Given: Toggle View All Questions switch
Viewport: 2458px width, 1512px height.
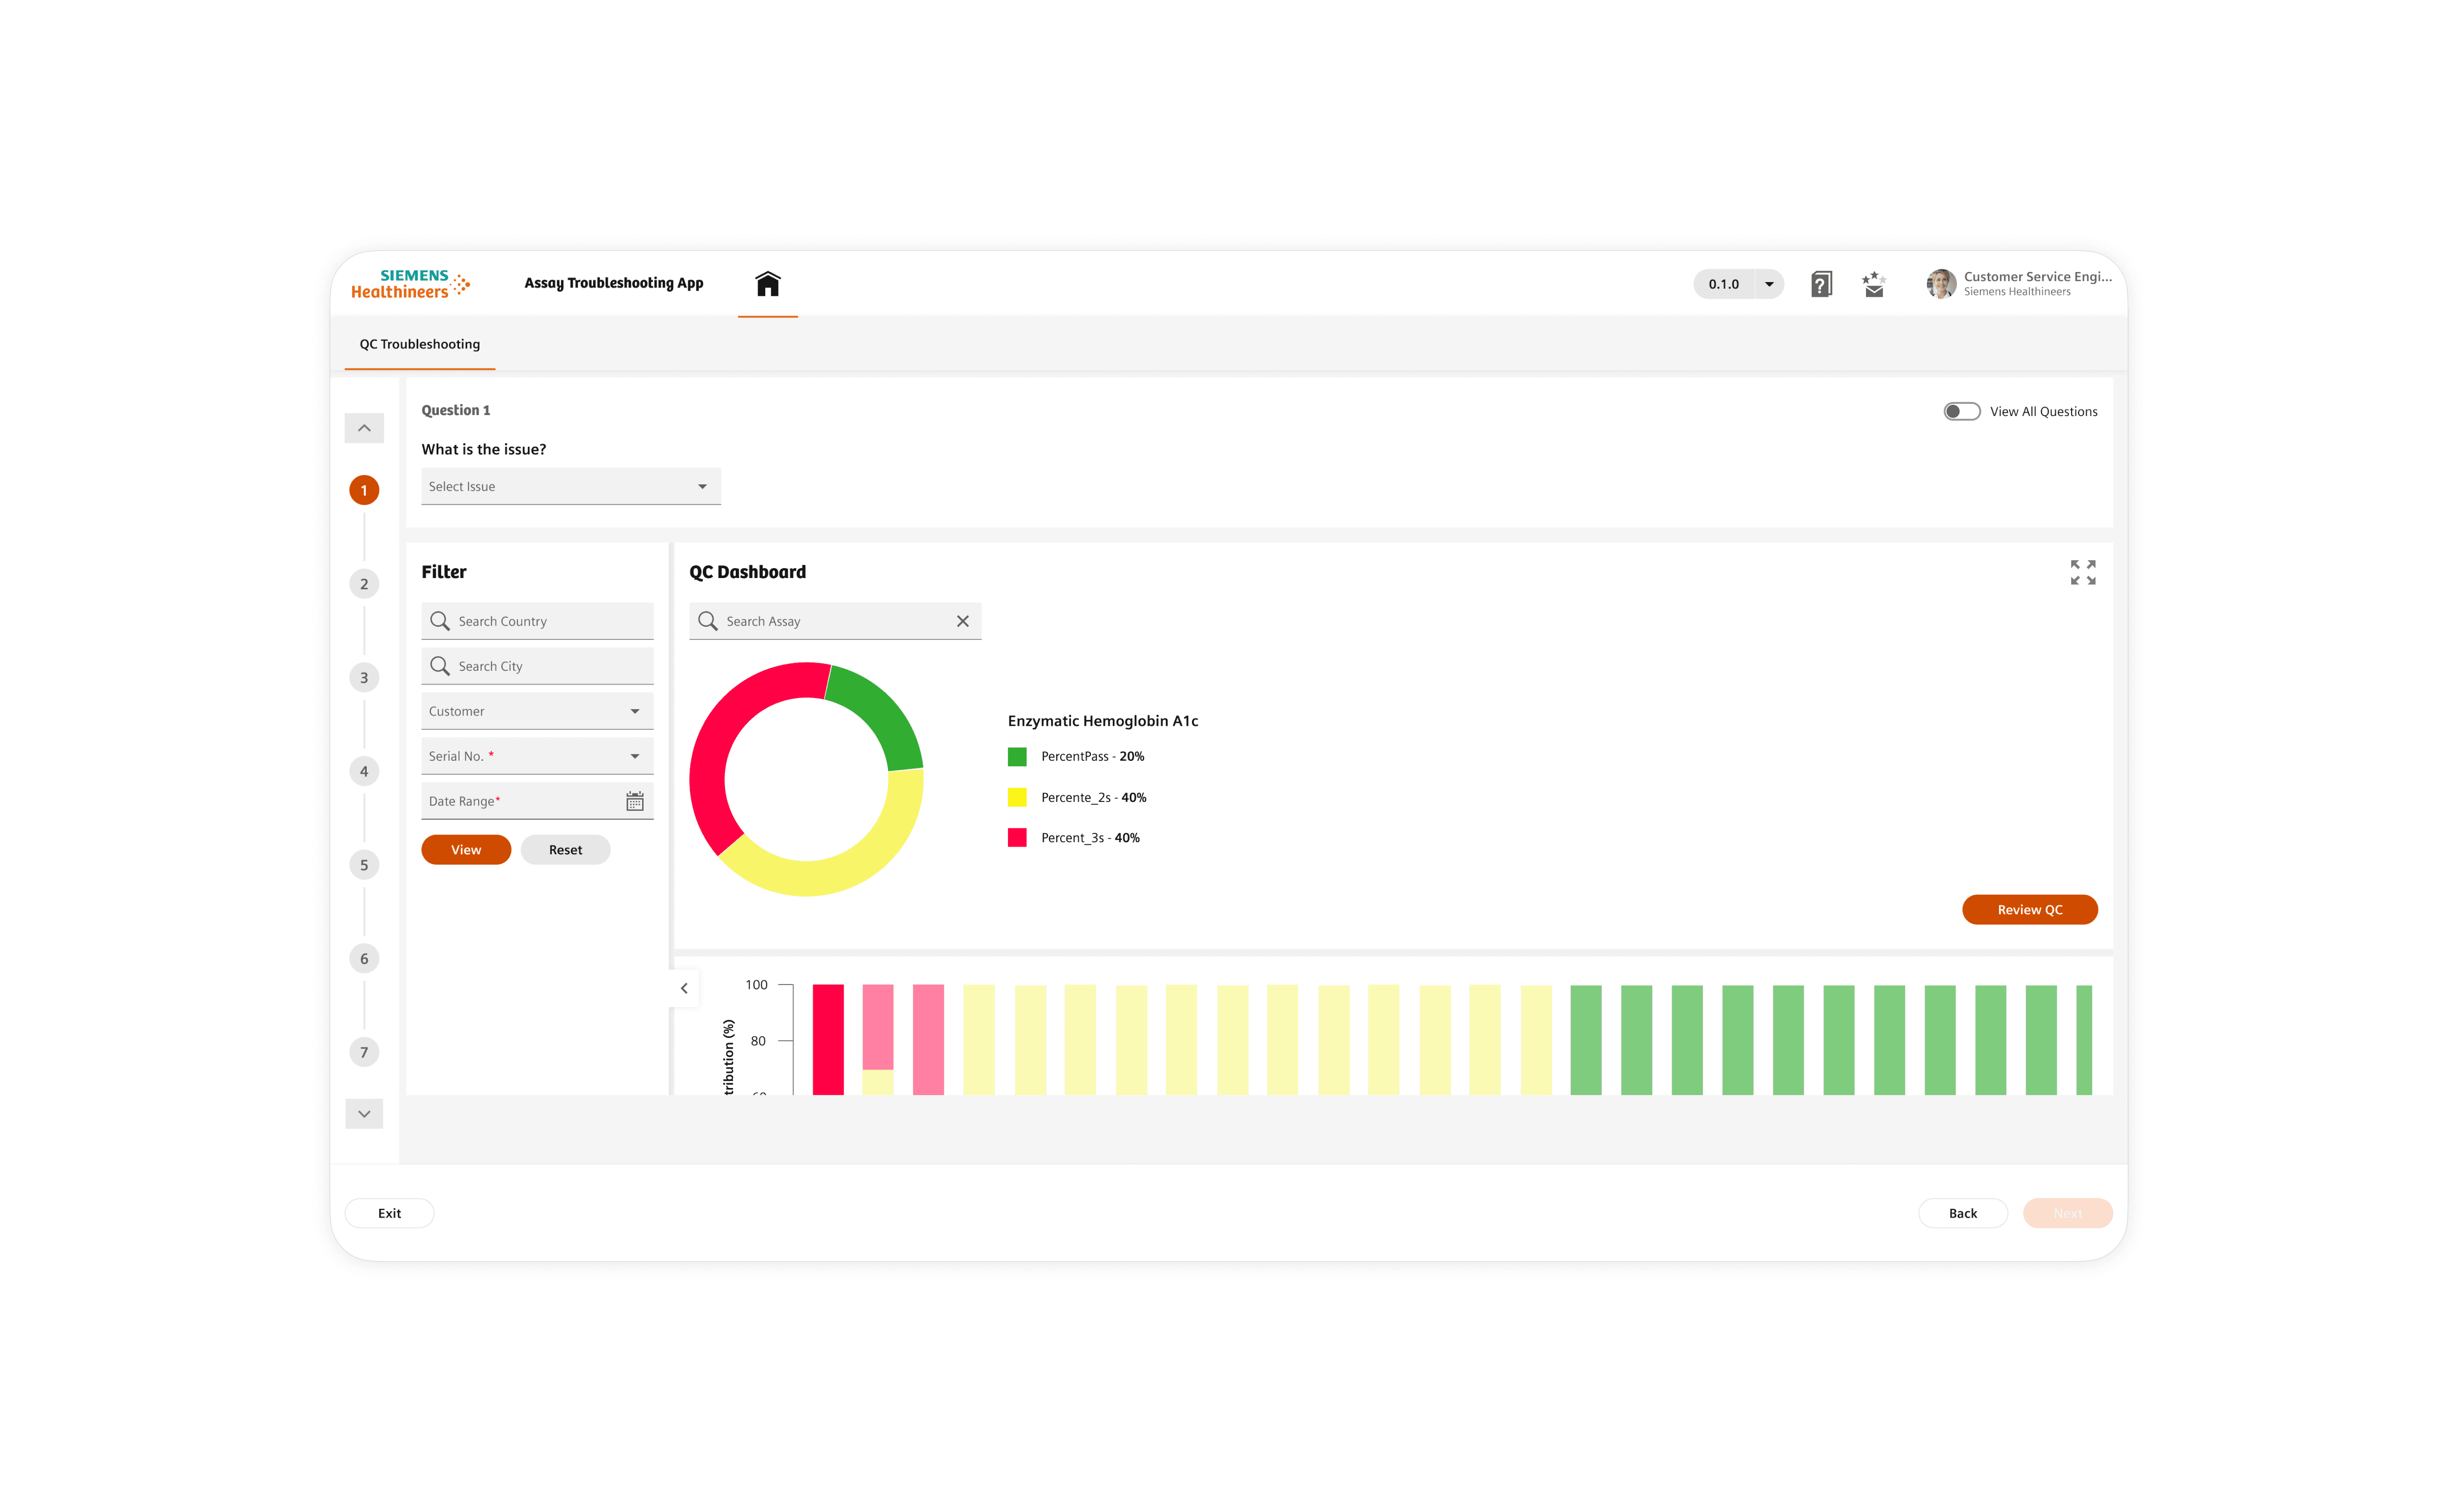Looking at the screenshot, I should [x=1961, y=412].
